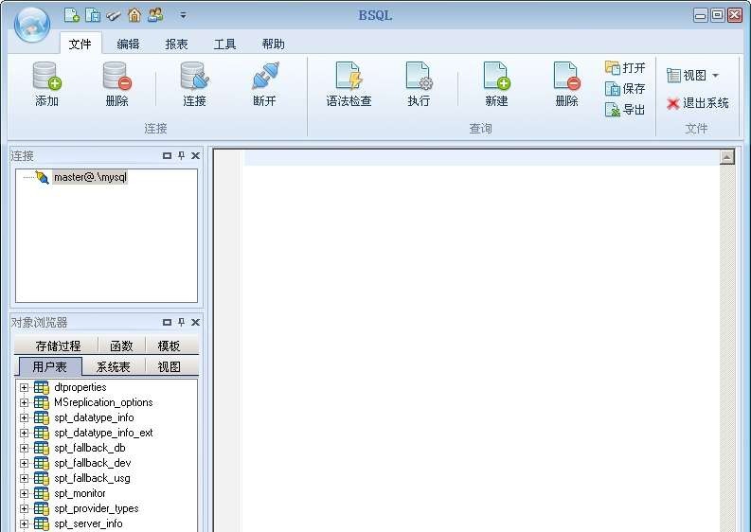Image resolution: width=751 pixels, height=532 pixels.
Task: Switch to the 帮助 ribbon tab
Action: [273, 44]
